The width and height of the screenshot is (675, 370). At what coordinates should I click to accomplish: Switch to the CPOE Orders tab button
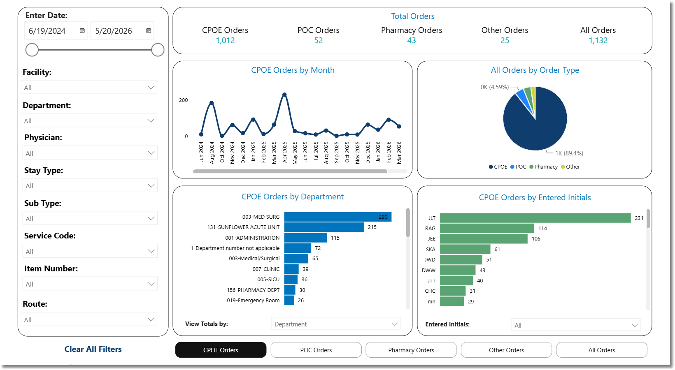coord(221,350)
